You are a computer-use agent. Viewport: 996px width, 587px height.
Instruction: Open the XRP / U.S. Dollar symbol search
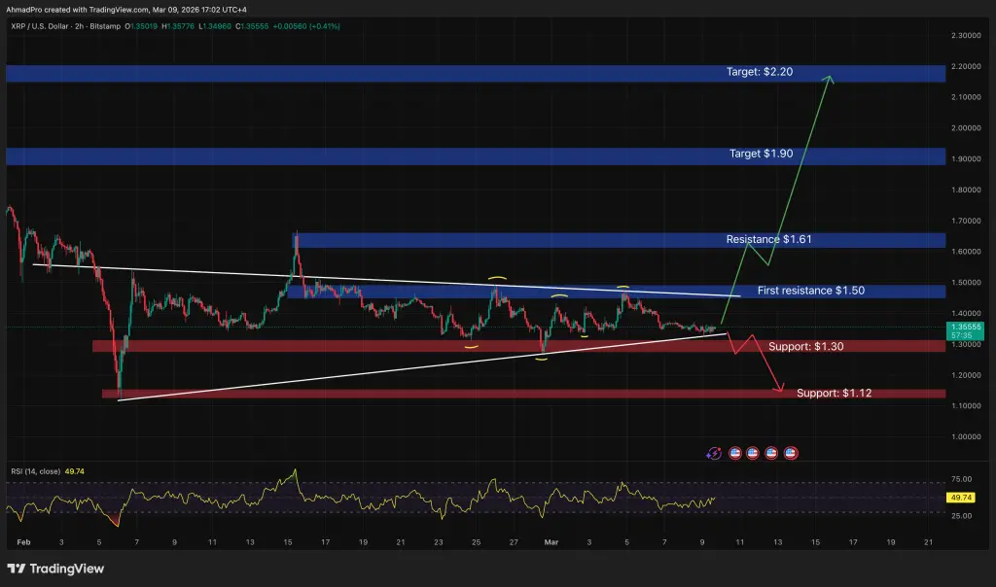click(x=39, y=25)
